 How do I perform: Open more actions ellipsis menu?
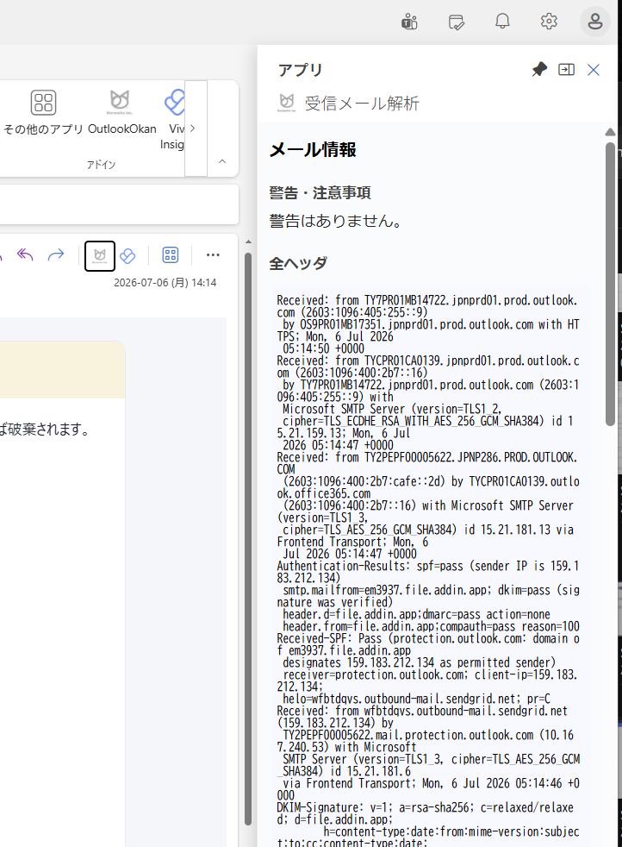pos(213,255)
